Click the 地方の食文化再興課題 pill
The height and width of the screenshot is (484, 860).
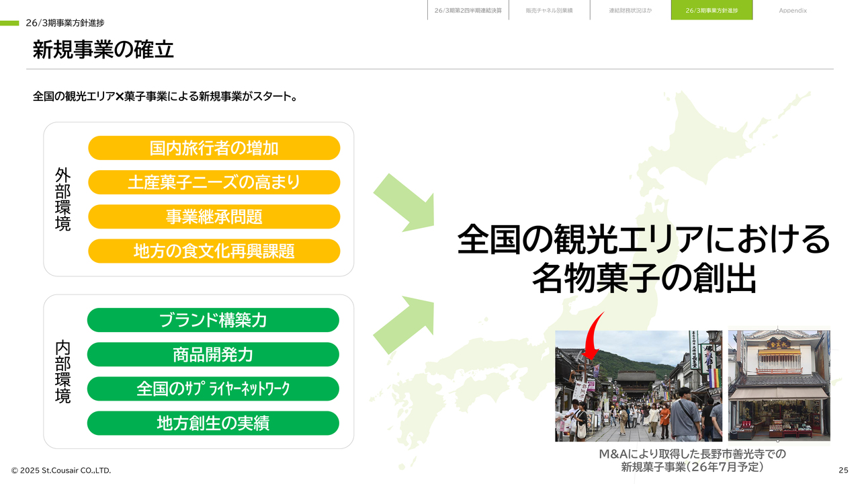(x=214, y=251)
